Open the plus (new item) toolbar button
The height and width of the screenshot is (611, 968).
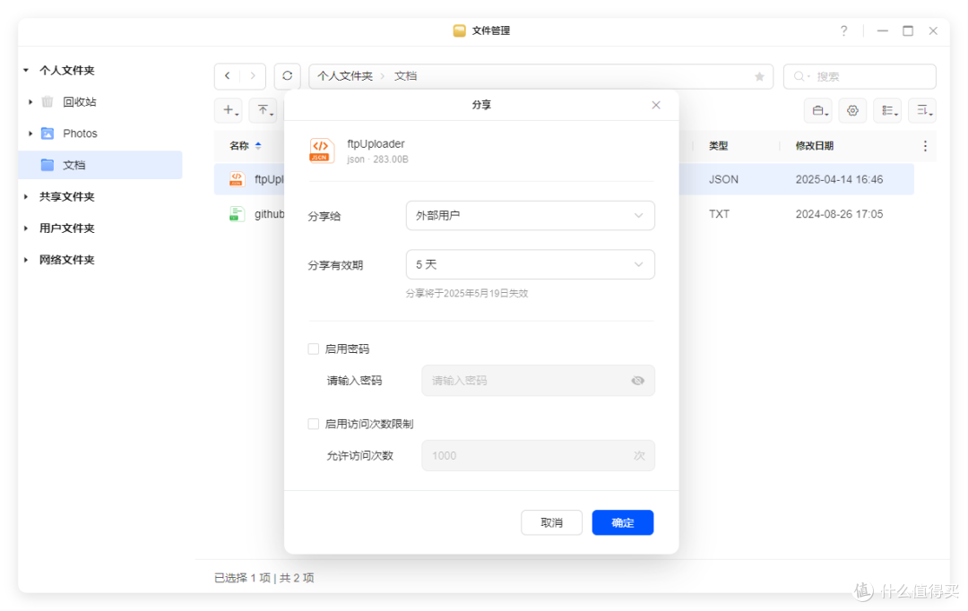pos(230,110)
